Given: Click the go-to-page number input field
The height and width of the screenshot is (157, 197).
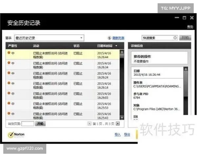Looking at the screenshot, I should click(x=28, y=124).
